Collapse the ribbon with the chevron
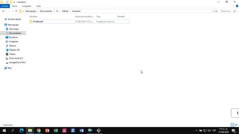The image size is (239, 134). (x=233, y=6)
